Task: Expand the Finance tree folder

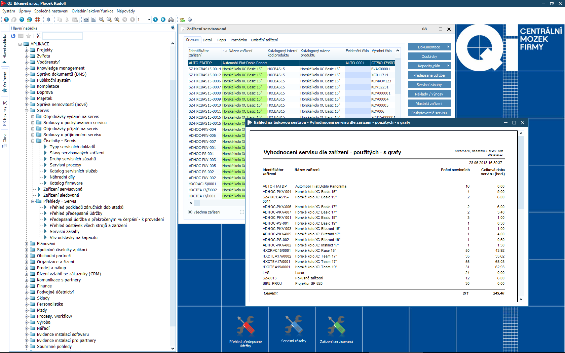Action: (x=27, y=286)
